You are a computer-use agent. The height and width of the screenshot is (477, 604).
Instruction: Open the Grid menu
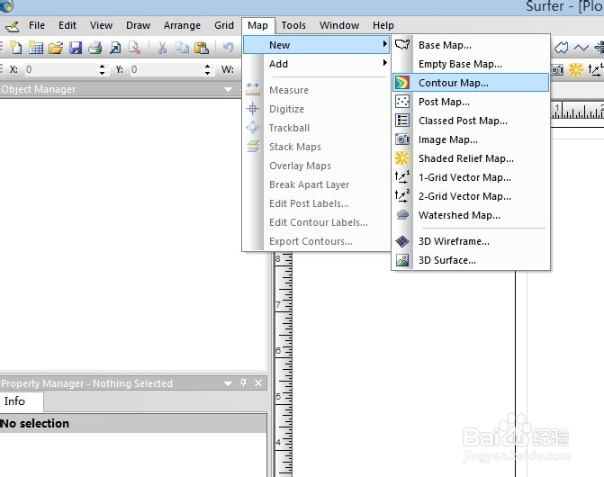[x=224, y=25]
